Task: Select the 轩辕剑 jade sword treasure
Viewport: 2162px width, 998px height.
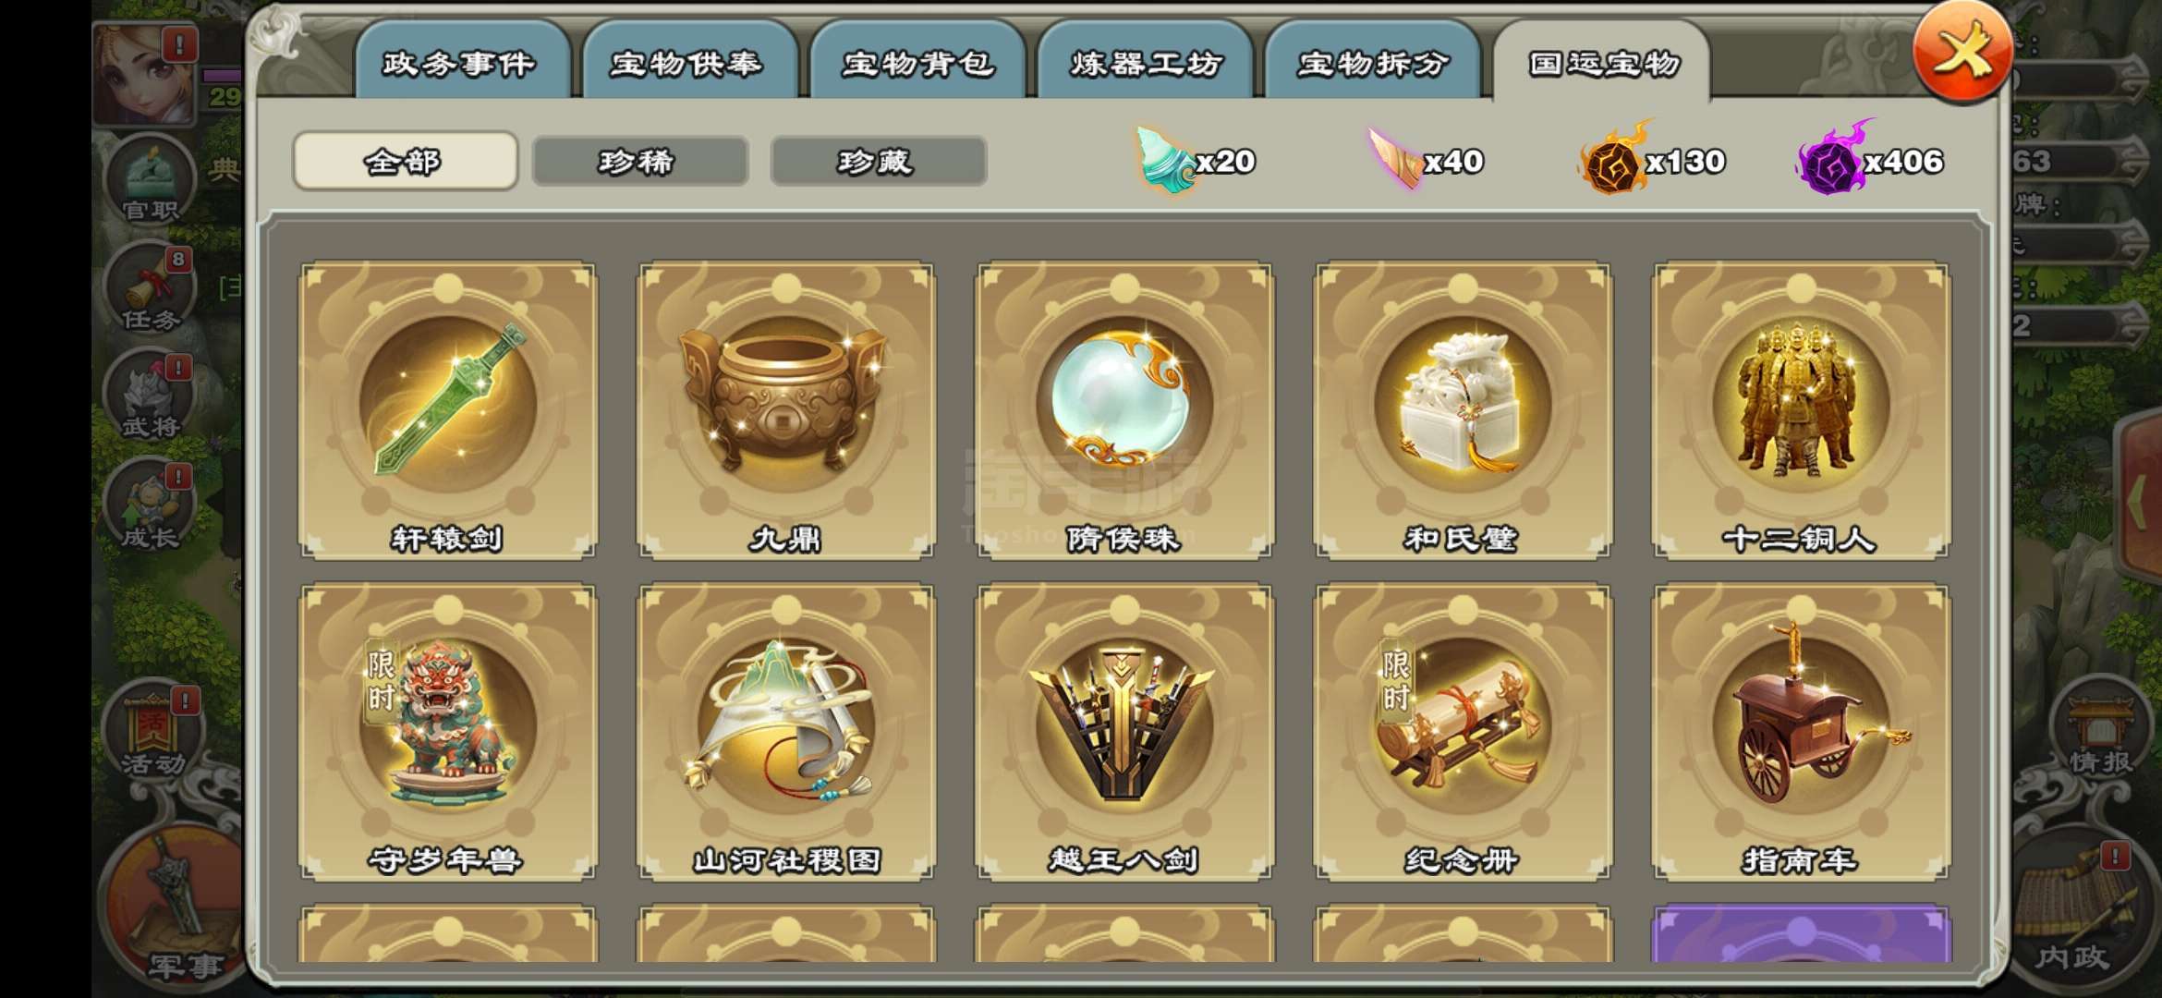Action: tap(447, 410)
